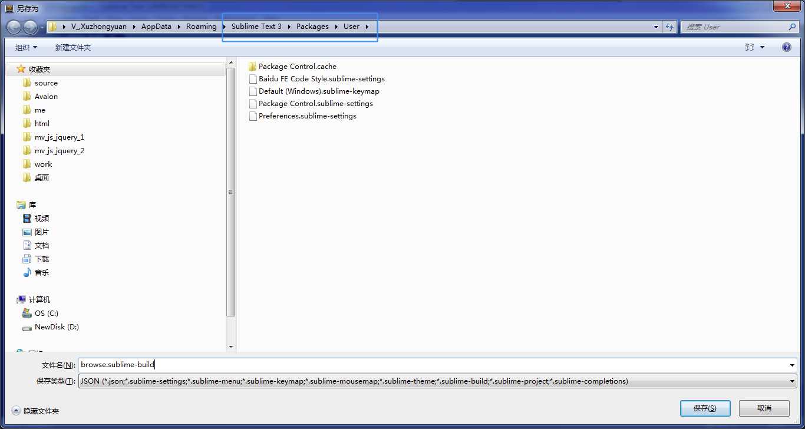Click the 取消 cancel button

tap(764, 408)
